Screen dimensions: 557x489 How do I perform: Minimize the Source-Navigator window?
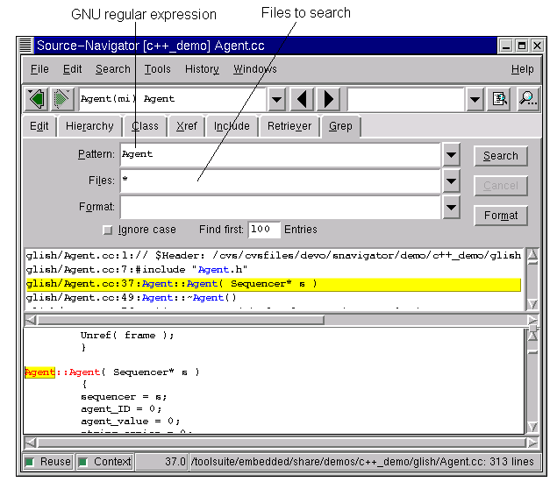click(x=506, y=46)
